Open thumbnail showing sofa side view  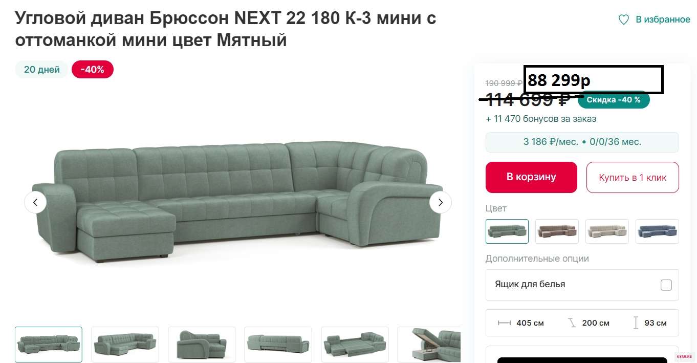pos(202,345)
